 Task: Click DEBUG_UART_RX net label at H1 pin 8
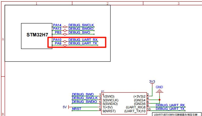pyautogui.click(x=170, y=105)
